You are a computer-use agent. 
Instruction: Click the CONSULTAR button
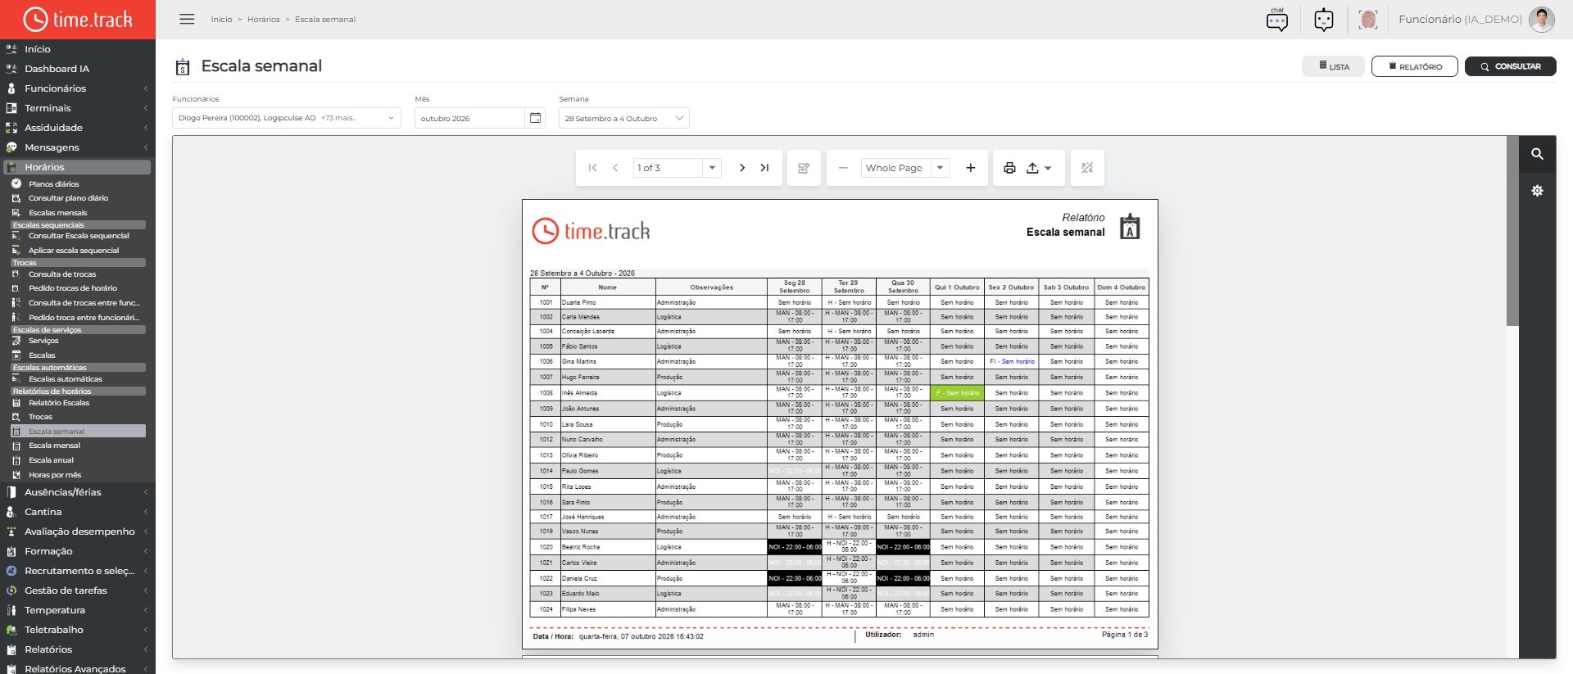click(x=1511, y=66)
